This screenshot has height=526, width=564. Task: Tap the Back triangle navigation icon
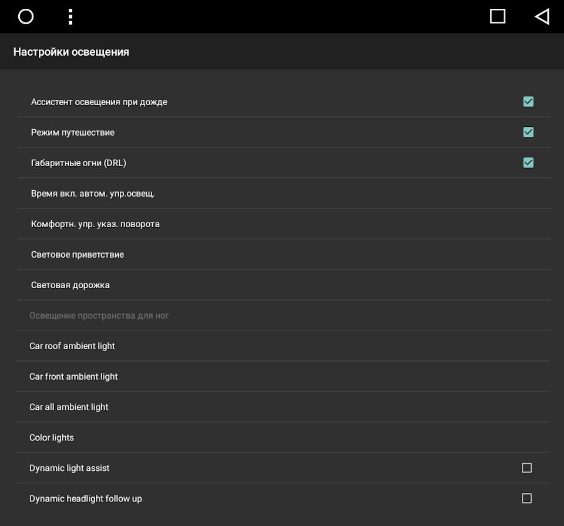542,16
